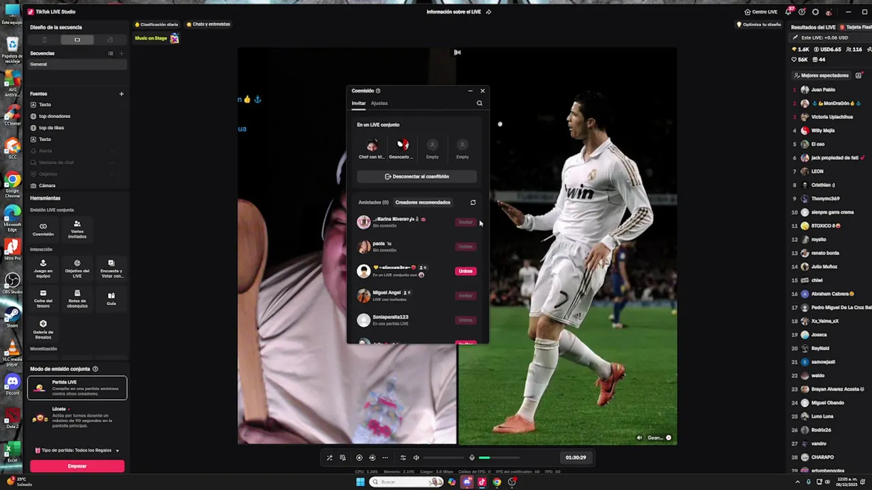Select the Partida LIVE mode card
The height and width of the screenshot is (490, 872).
[x=77, y=388]
